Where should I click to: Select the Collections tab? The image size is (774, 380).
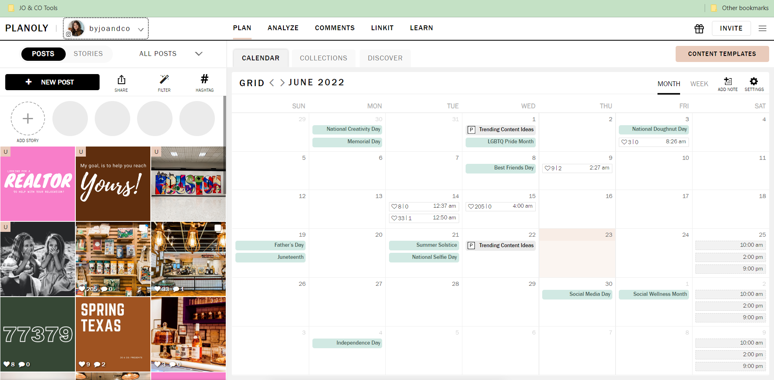[323, 58]
